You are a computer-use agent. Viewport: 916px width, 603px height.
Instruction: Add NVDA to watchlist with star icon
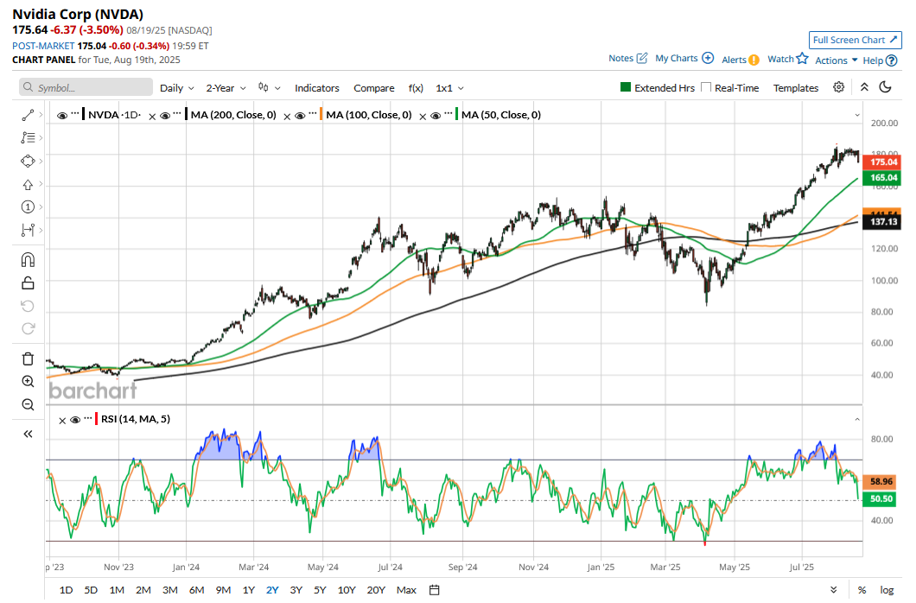802,59
